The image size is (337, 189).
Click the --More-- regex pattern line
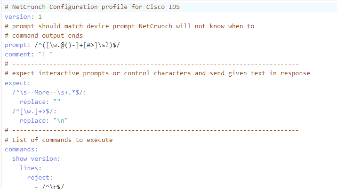point(49,93)
